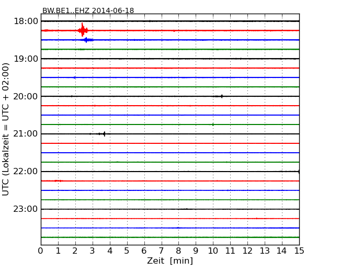Click x-axis tick label 3
Image resolution: width=340 pixels, height=272 pixels.
(x=93, y=251)
